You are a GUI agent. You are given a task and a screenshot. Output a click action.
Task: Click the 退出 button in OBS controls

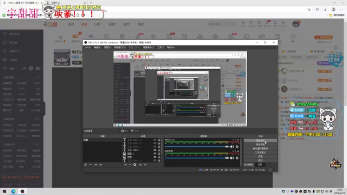(260, 160)
